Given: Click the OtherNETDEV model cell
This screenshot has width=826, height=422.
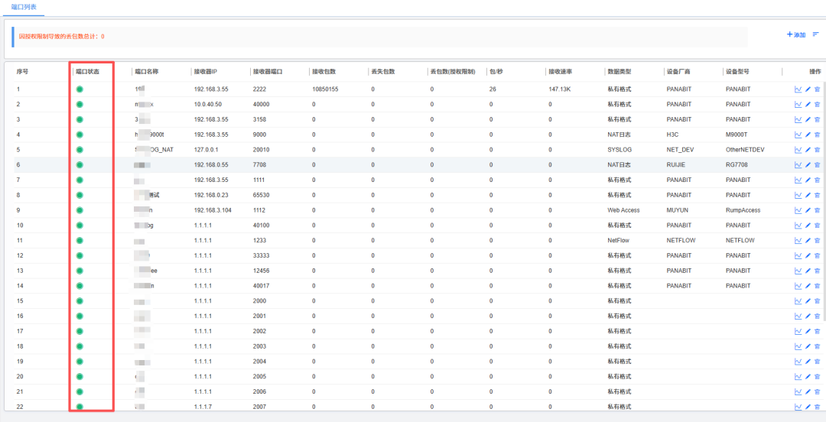Looking at the screenshot, I should click(745, 150).
